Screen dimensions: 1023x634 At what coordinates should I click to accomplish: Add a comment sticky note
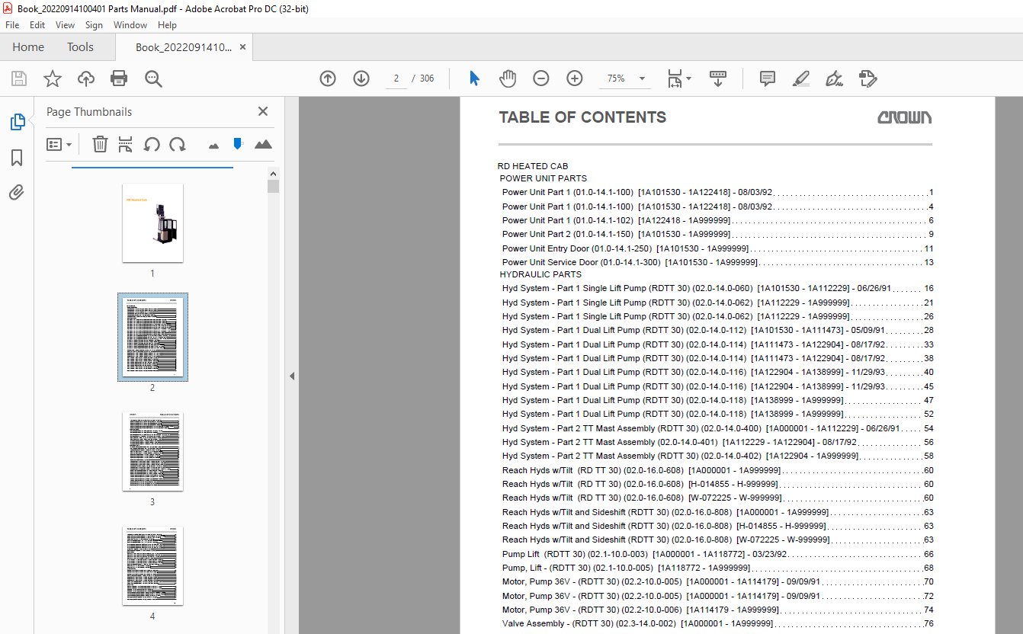[767, 78]
